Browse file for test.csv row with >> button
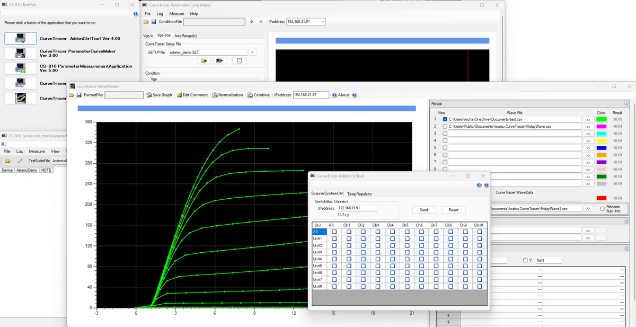 coord(588,120)
